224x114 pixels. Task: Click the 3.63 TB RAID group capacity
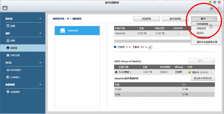click(148, 72)
